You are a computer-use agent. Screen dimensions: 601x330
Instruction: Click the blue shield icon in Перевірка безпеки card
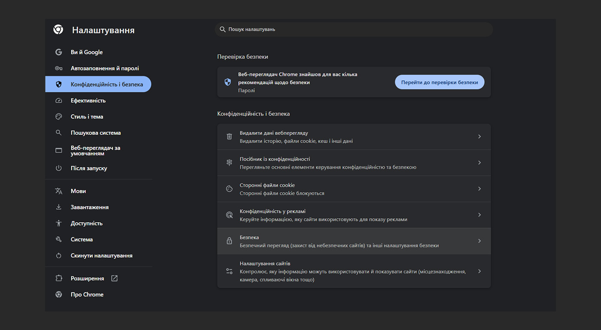point(228,82)
